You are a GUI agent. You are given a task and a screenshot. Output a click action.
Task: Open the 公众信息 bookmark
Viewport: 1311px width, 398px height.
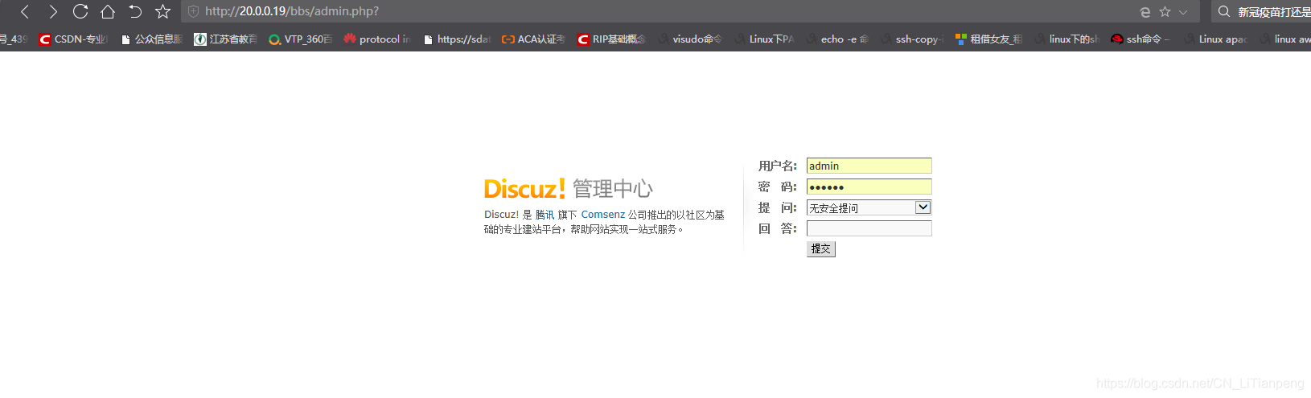[151, 39]
